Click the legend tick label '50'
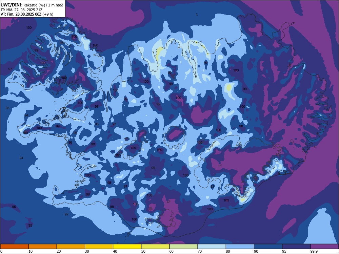Image resolution: width=339 pixels, height=254 pixels. tap(143, 251)
